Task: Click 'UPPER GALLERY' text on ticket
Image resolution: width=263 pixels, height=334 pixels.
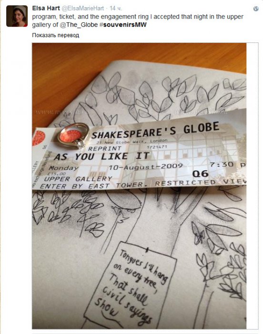Action: point(78,179)
